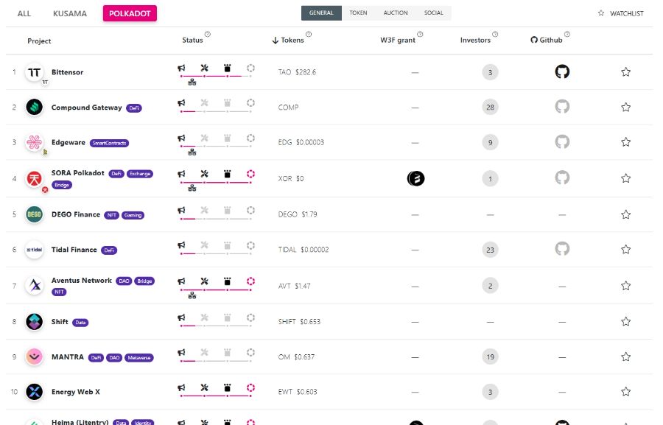This screenshot has height=425, width=663.
Task: Toggle watchlist star for Energy Web X
Action: point(625,392)
